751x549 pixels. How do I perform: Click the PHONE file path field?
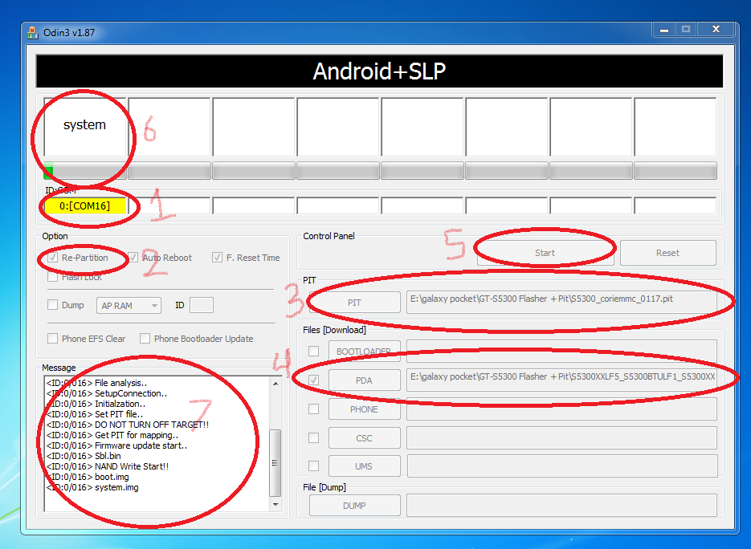(561, 409)
